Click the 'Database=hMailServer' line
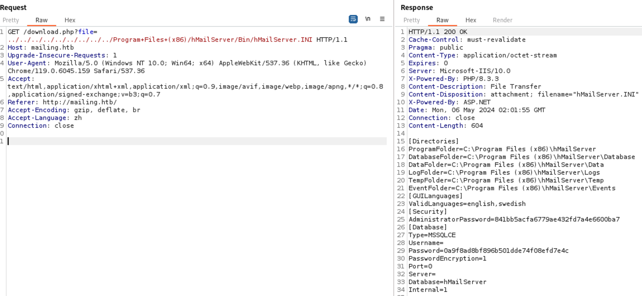The height and width of the screenshot is (296, 642). pos(448,282)
